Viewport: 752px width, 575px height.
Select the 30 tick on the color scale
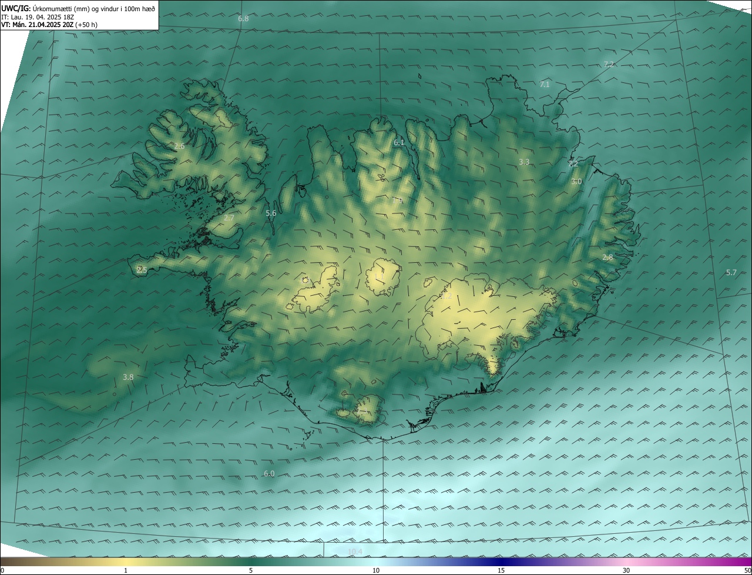(x=626, y=571)
